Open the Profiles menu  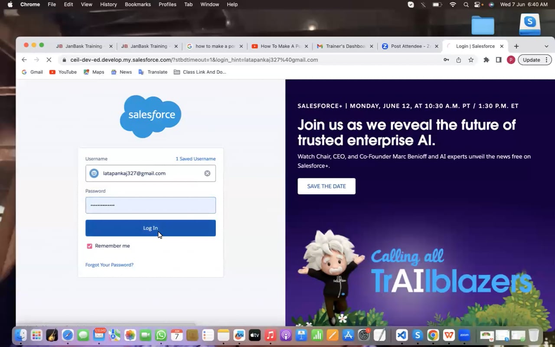(x=167, y=4)
